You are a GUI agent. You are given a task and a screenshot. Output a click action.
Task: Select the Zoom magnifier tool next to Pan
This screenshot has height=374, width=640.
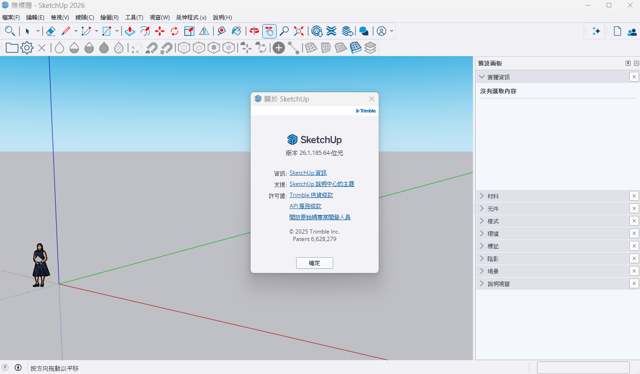pos(284,31)
